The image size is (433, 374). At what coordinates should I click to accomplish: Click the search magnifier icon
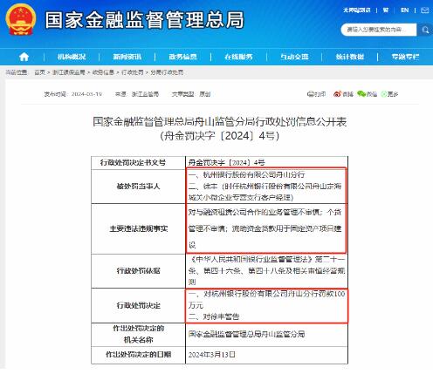coord(425,30)
